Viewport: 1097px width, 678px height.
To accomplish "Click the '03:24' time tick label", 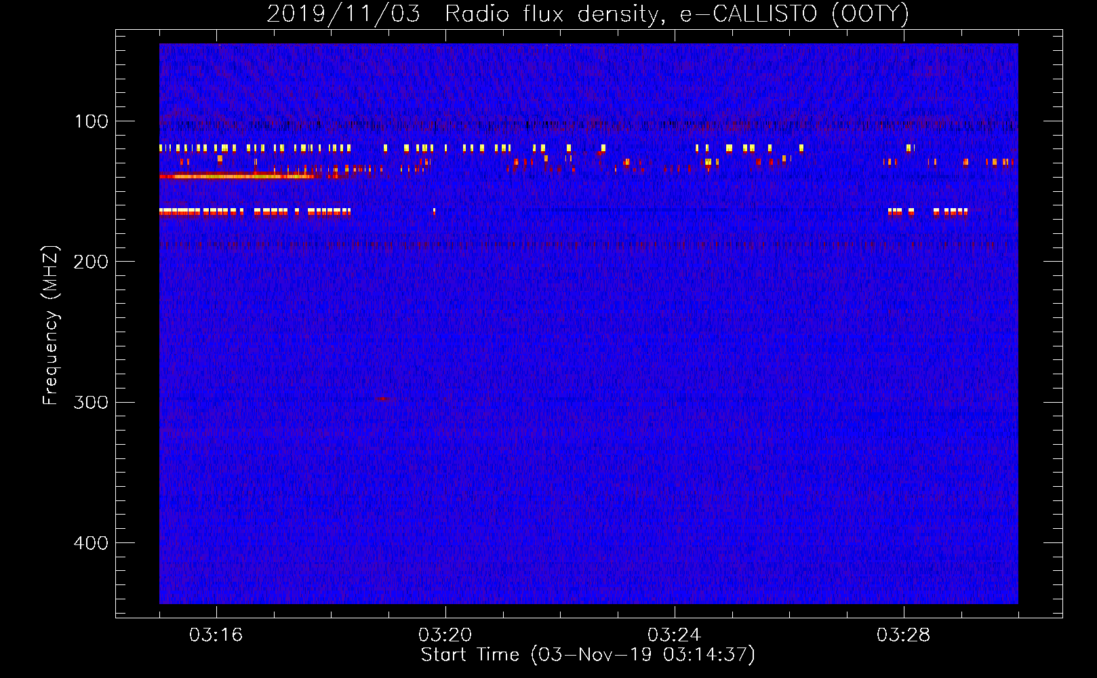I will click(x=674, y=635).
